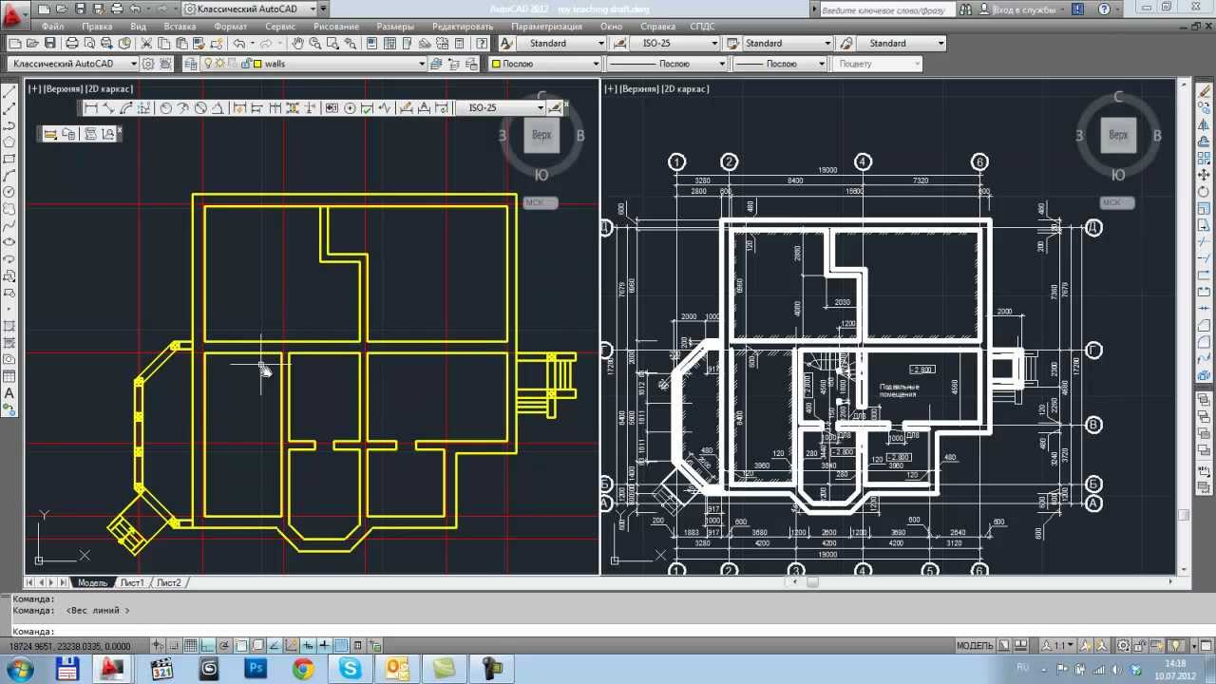Click the Workspace Settings gear icon
The image size is (1216, 684).
[147, 64]
